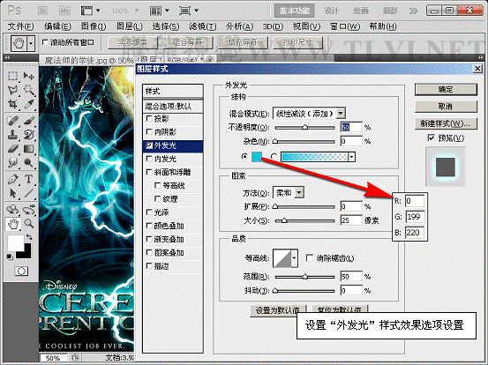
Task: Select the Crop tool
Action: pos(12,104)
